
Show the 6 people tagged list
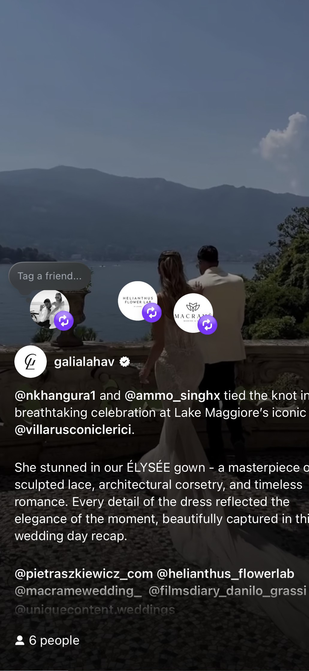pyautogui.click(x=47, y=640)
